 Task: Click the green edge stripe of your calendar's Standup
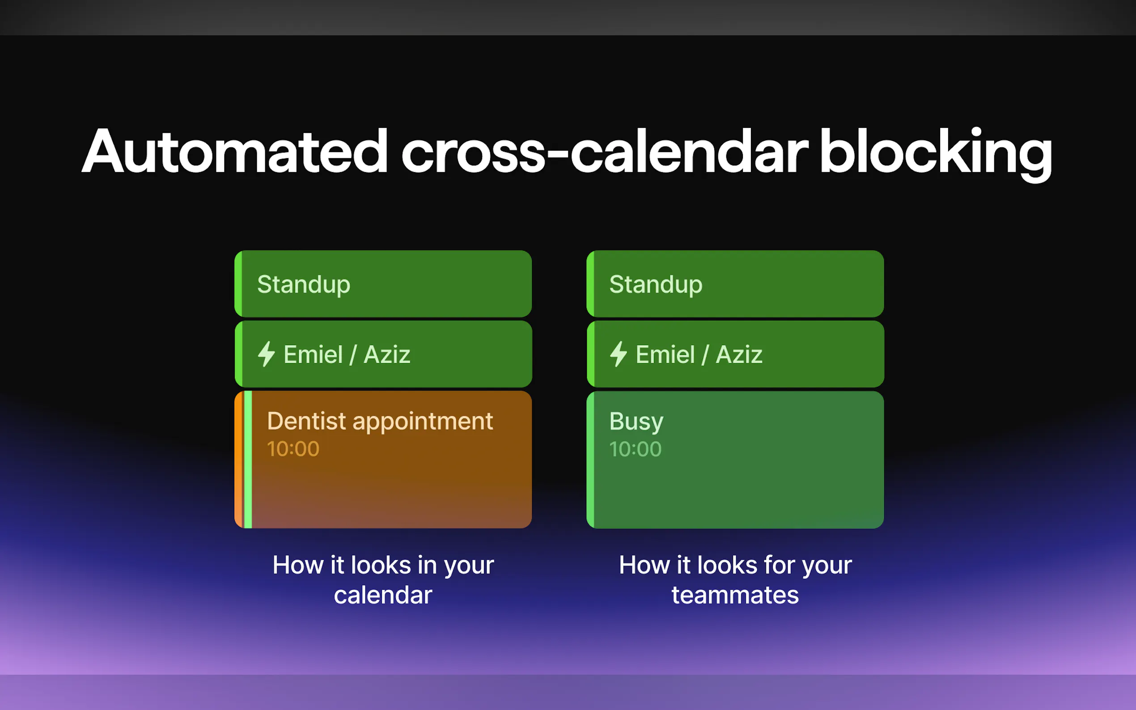tap(238, 284)
